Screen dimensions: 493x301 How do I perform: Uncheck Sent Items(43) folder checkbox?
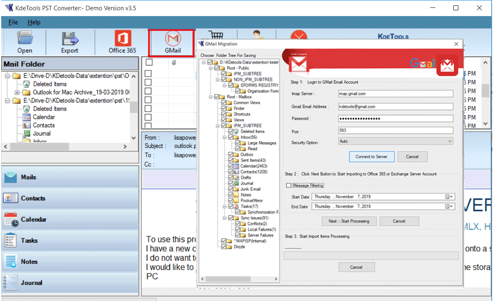pyautogui.click(x=231, y=161)
